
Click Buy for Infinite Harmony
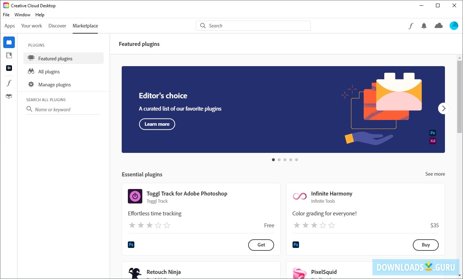point(425,245)
